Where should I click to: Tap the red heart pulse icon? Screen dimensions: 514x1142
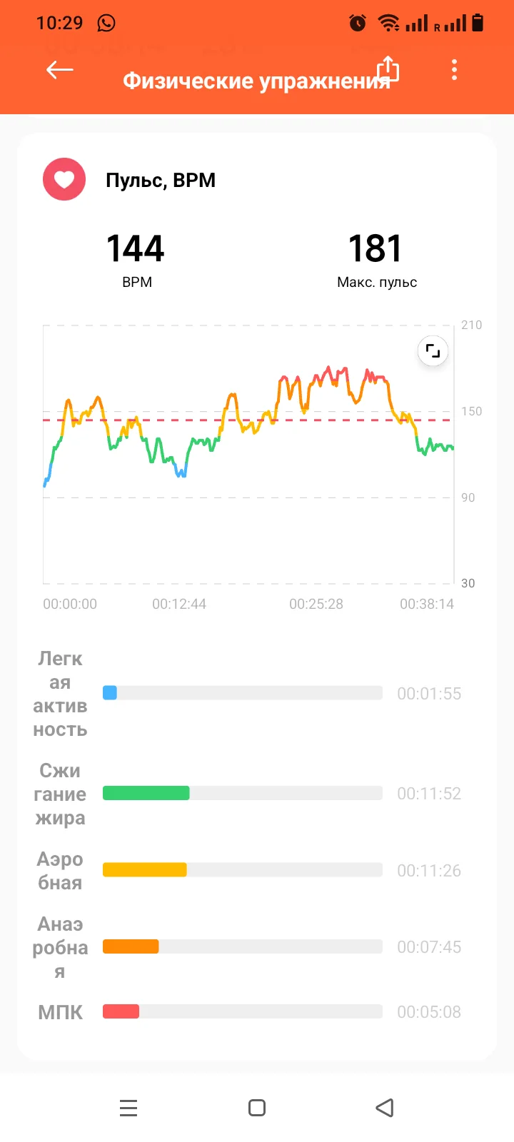click(x=64, y=179)
